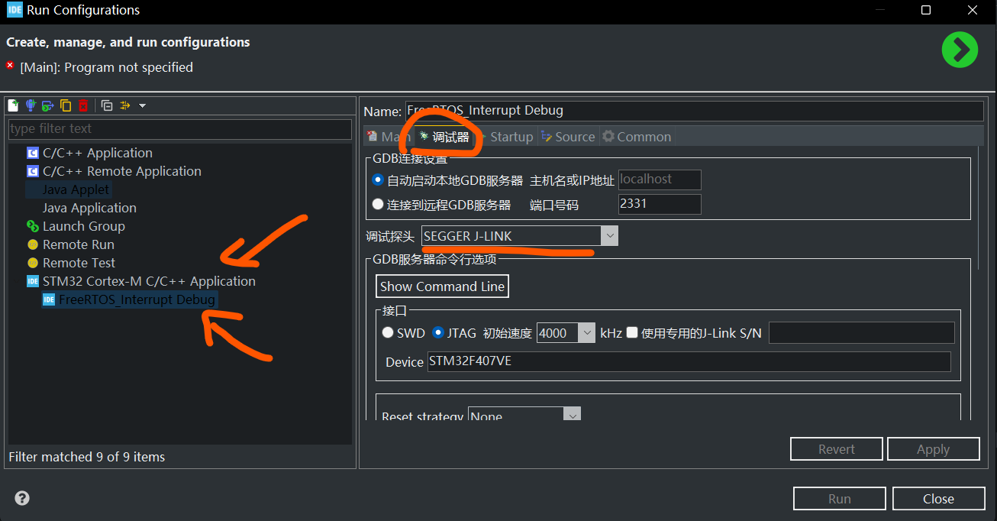Click the type filter text field
The height and width of the screenshot is (521, 997).
(x=179, y=128)
